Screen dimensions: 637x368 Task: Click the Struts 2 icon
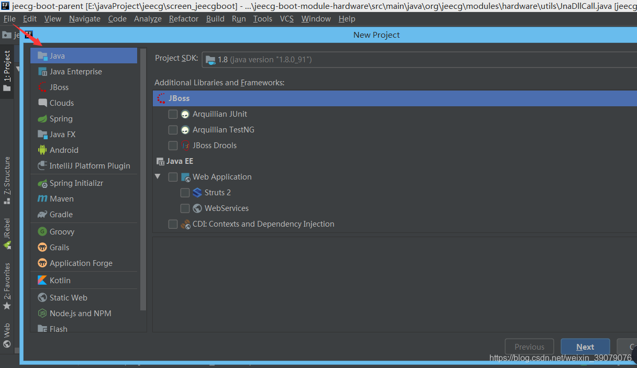point(197,193)
